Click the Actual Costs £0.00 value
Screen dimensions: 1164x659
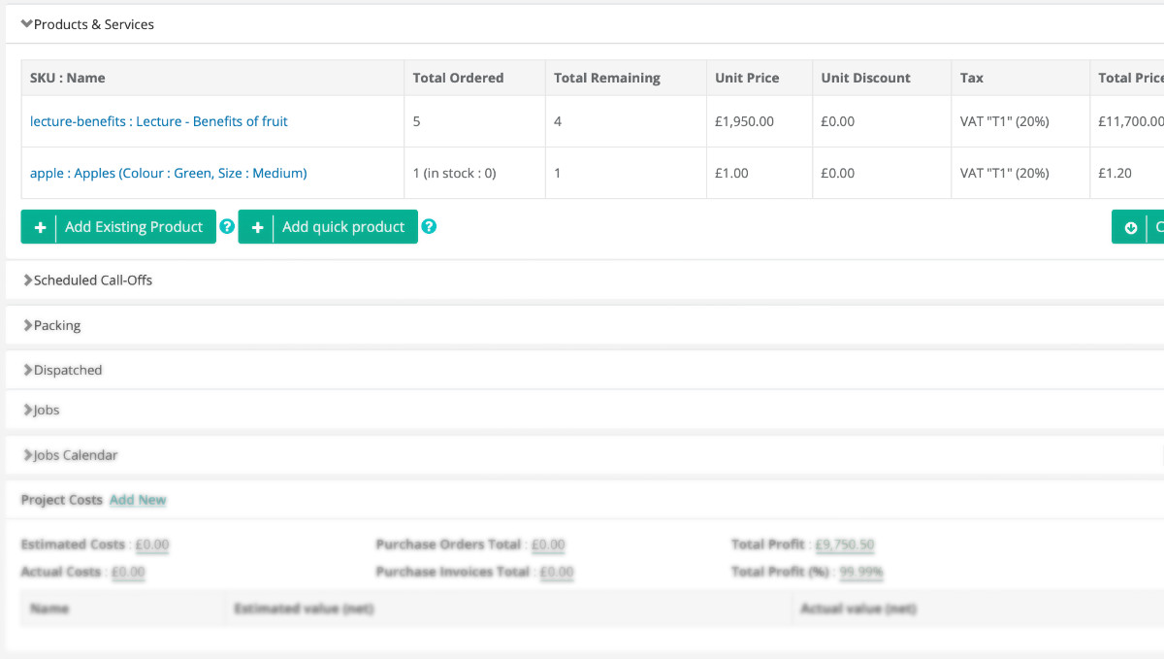[x=128, y=573]
